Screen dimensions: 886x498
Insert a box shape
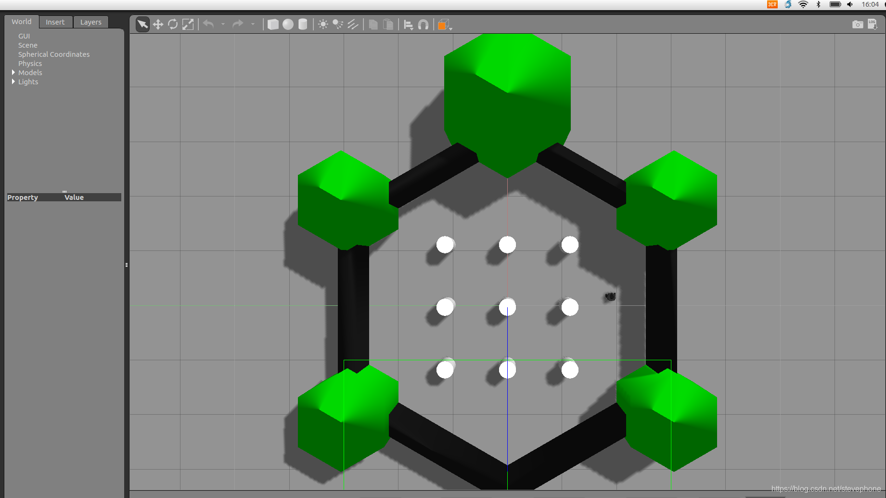pos(273,24)
